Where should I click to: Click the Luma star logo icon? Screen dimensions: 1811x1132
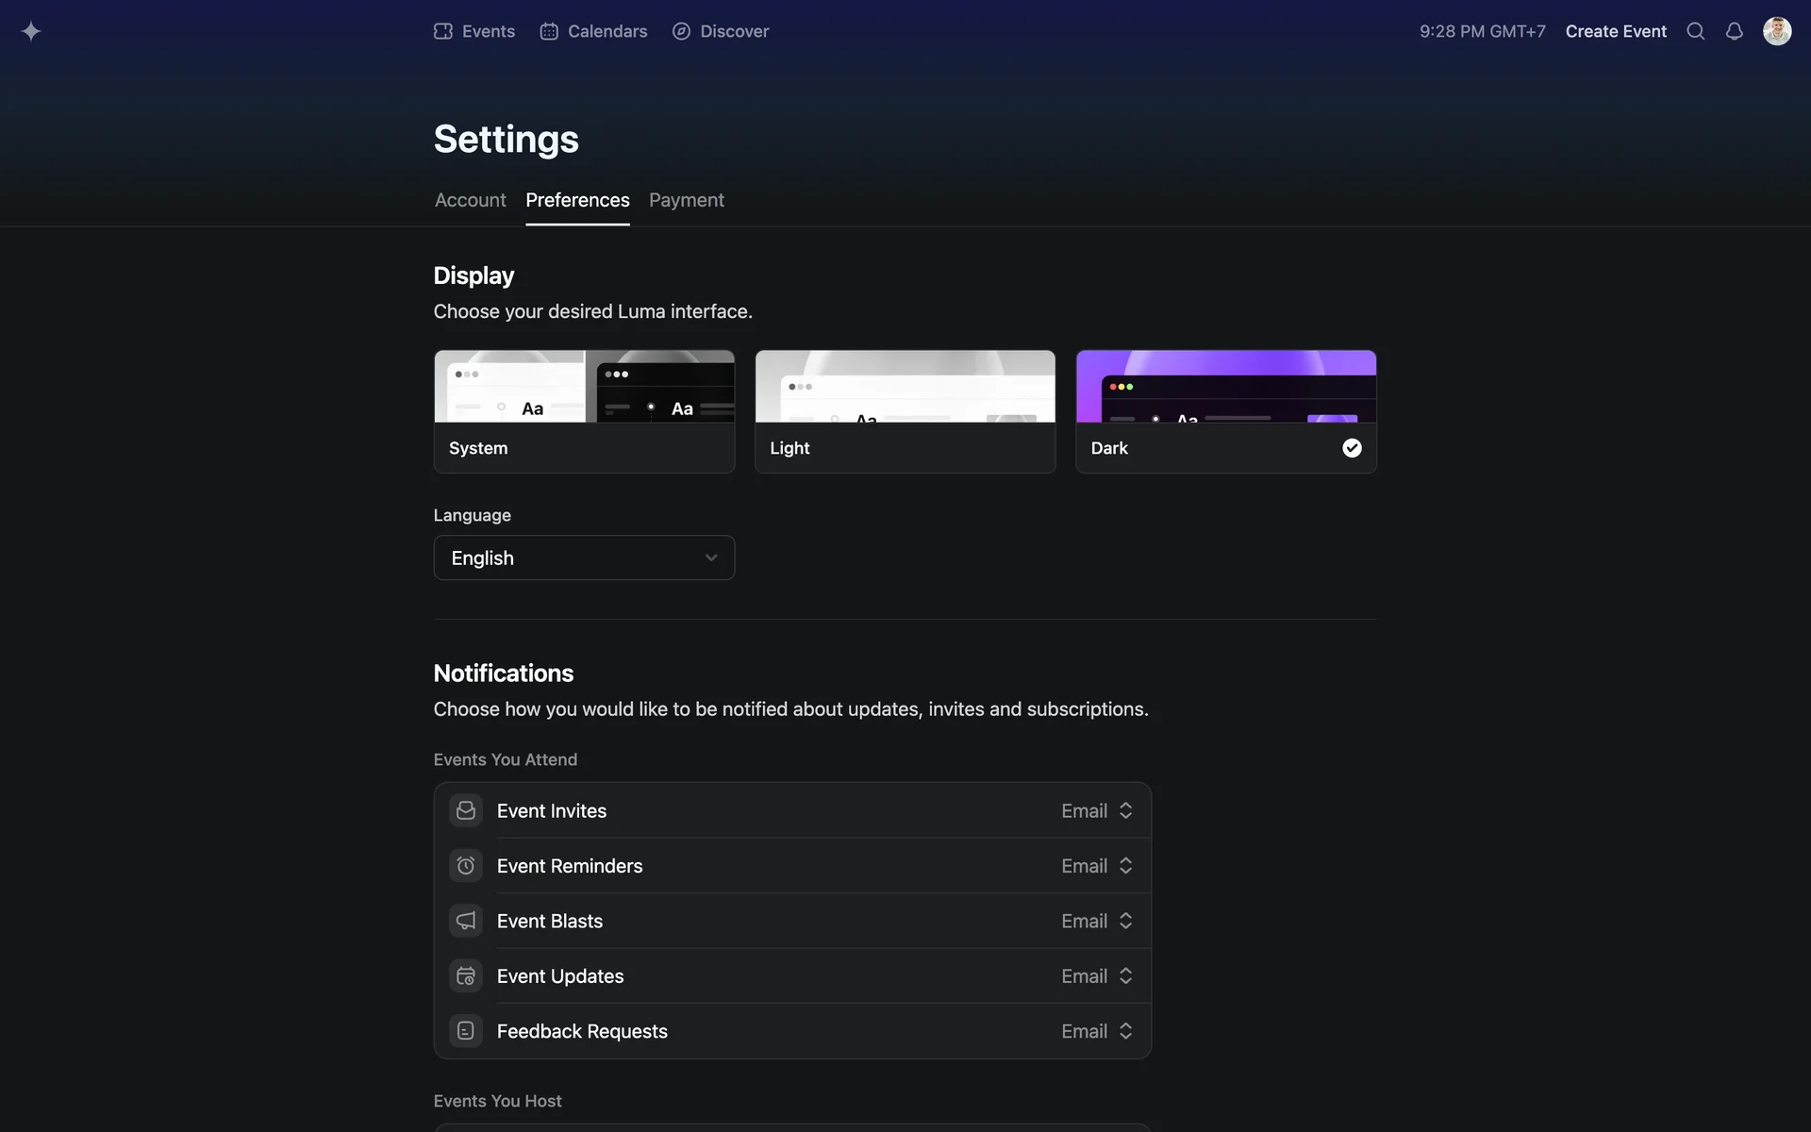coord(31,31)
